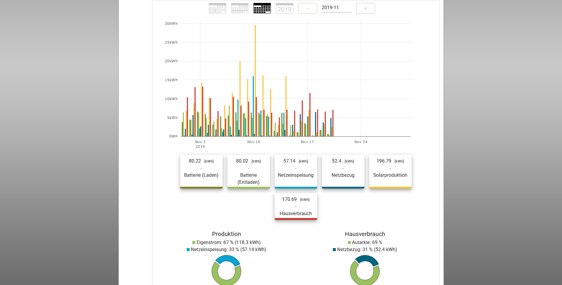562x285 pixels.
Task: Select the black month calendar view icon
Action: point(262,8)
